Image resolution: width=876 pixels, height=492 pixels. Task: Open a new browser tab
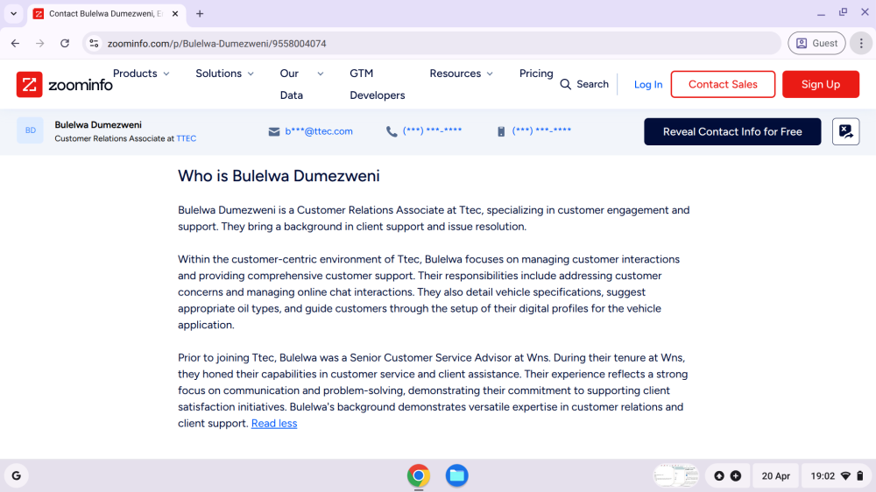[x=200, y=13]
